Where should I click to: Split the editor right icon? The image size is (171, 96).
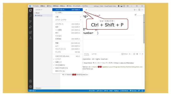[x=139, y=10]
